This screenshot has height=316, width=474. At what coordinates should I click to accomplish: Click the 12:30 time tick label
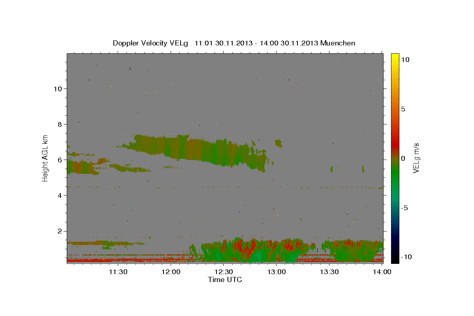[x=224, y=272]
